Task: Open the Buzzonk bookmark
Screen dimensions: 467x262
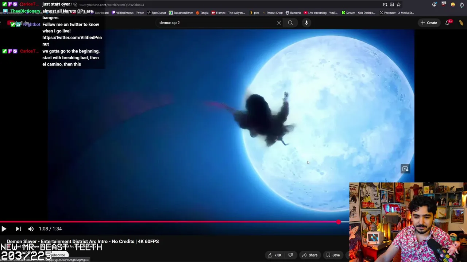Action: [293, 13]
